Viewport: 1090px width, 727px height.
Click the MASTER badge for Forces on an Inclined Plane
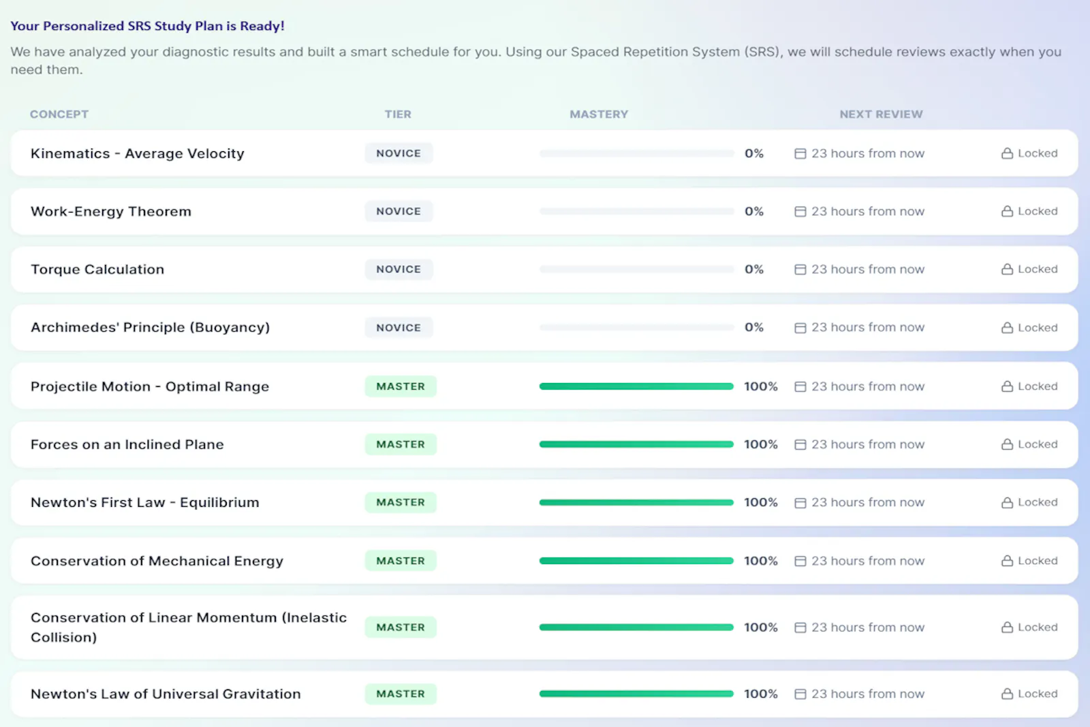[401, 444]
